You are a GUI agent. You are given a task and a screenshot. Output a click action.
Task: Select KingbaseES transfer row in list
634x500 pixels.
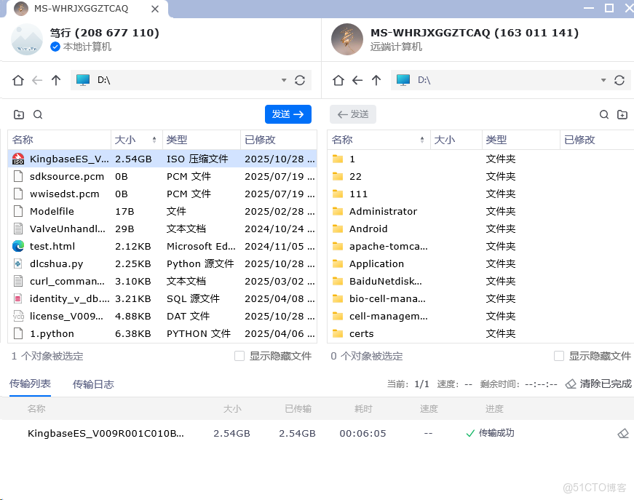[x=317, y=433]
